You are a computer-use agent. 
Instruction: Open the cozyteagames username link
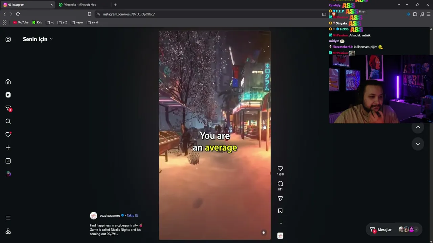[110, 216]
